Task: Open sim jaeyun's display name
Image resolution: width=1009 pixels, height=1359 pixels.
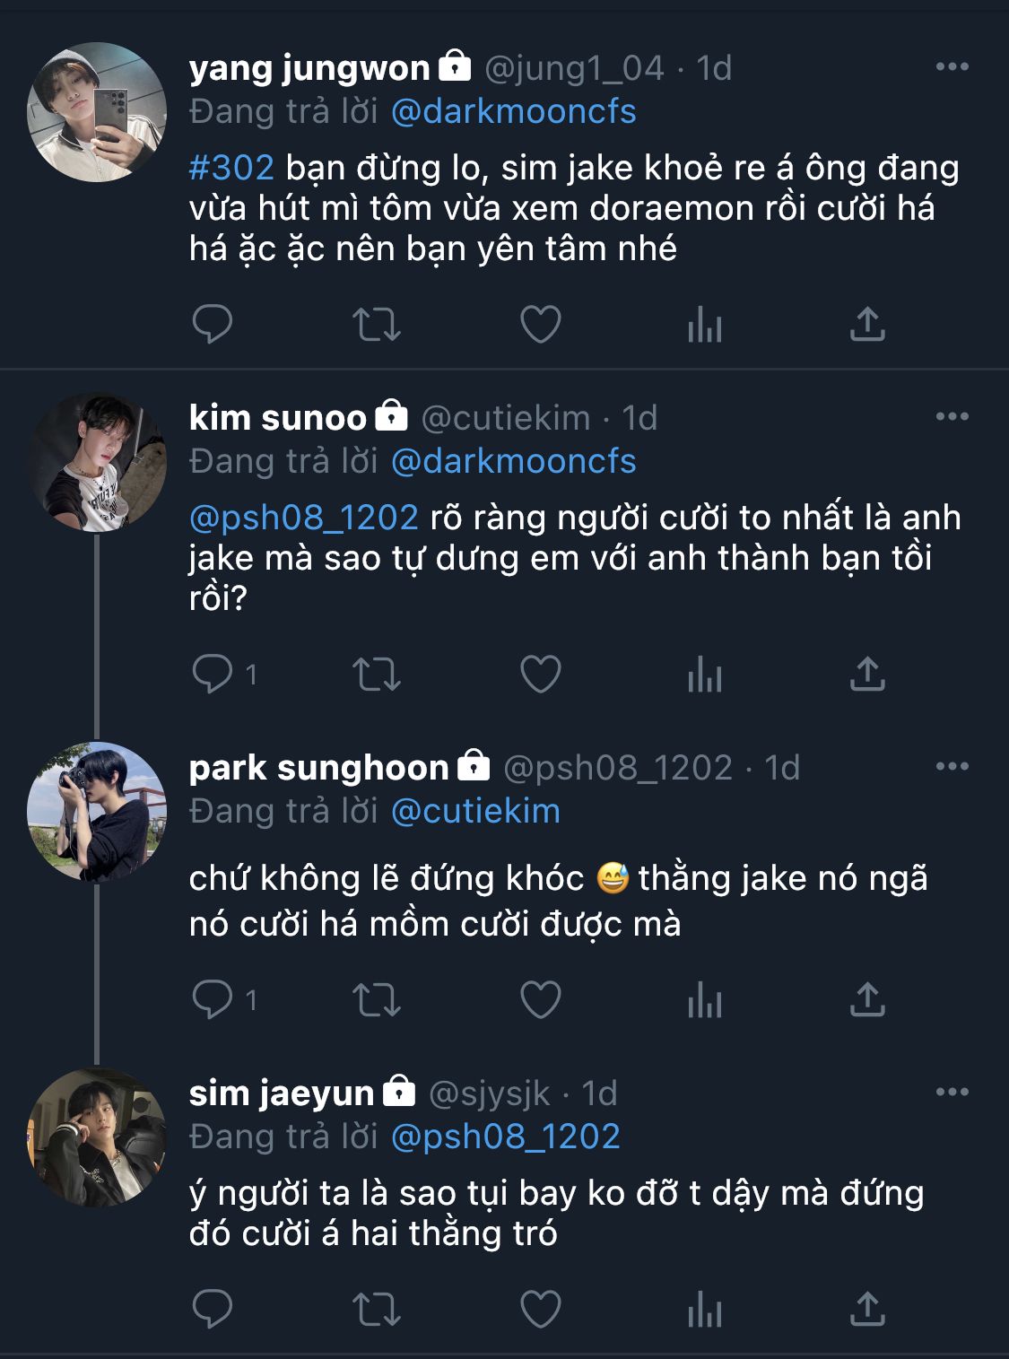Action: click(282, 1093)
